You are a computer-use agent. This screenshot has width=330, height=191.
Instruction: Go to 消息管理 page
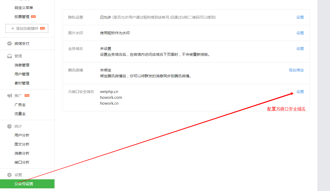click(22, 65)
